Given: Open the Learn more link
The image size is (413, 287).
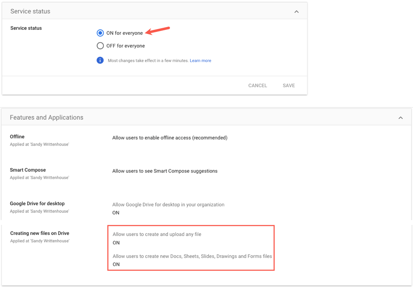Looking at the screenshot, I should coord(200,61).
